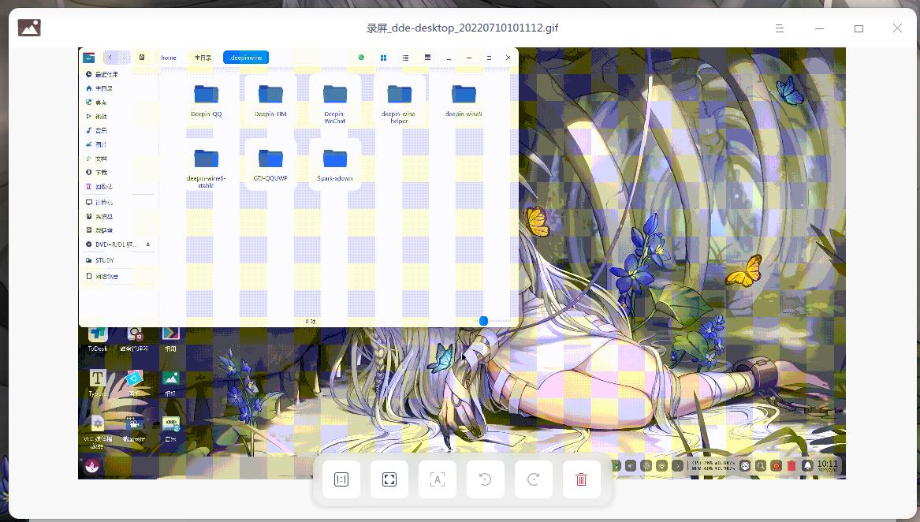Click the GIF file name in title bar
Image resolution: width=920 pixels, height=522 pixels.
(x=462, y=28)
